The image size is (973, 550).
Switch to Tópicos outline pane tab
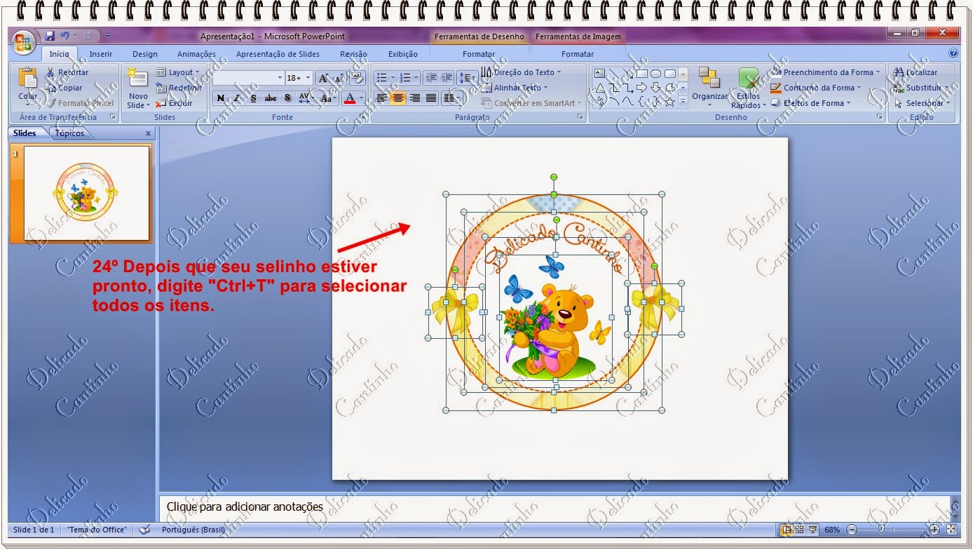[69, 133]
